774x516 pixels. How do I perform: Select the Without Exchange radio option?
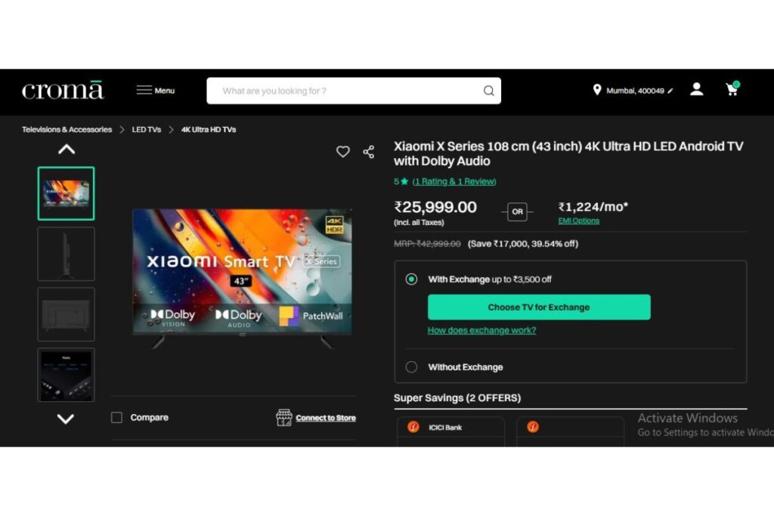coord(411,367)
